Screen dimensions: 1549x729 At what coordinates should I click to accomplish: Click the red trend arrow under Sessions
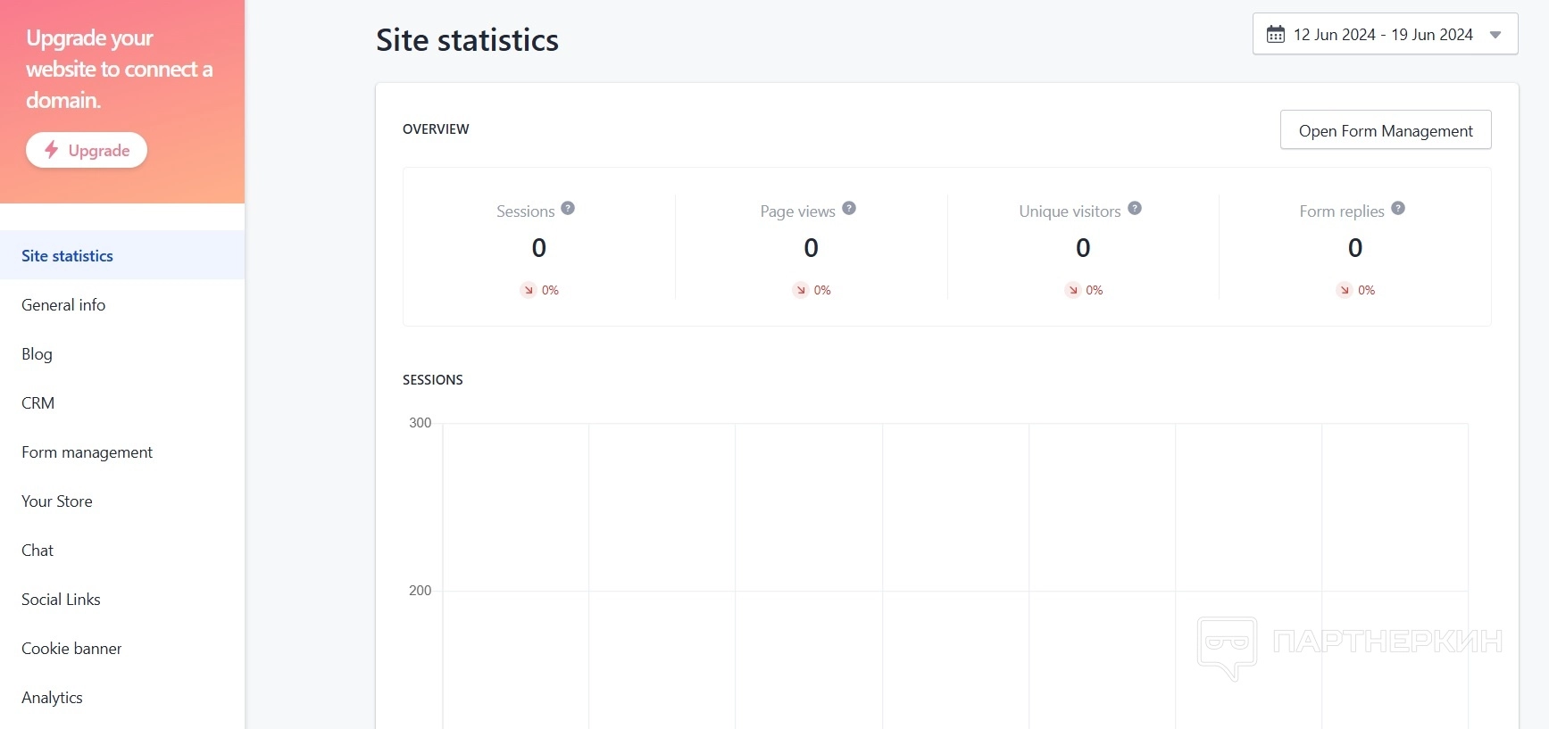[529, 290]
